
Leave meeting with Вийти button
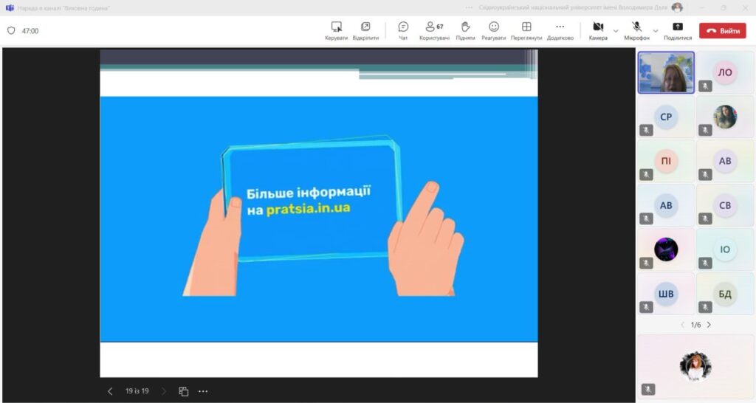[723, 31]
